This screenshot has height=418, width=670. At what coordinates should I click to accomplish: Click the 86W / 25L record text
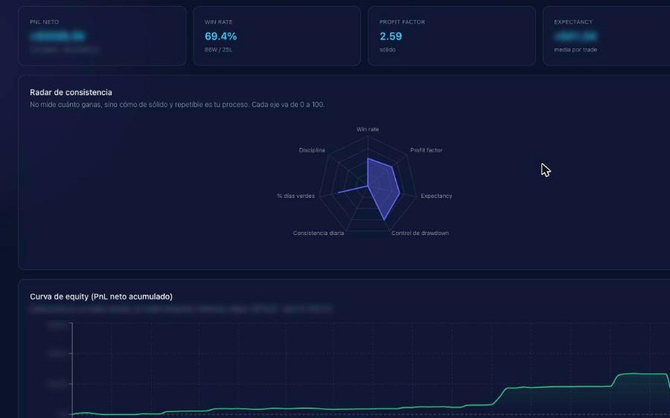click(x=218, y=50)
